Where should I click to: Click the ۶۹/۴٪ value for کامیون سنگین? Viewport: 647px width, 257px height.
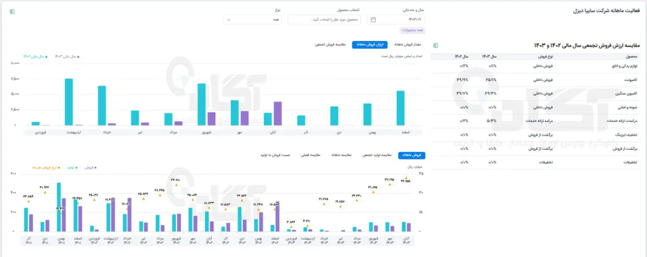490,94
